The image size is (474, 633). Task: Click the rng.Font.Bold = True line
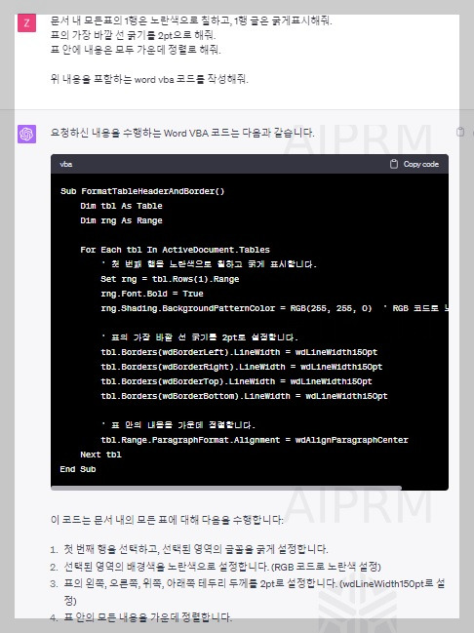[152, 294]
